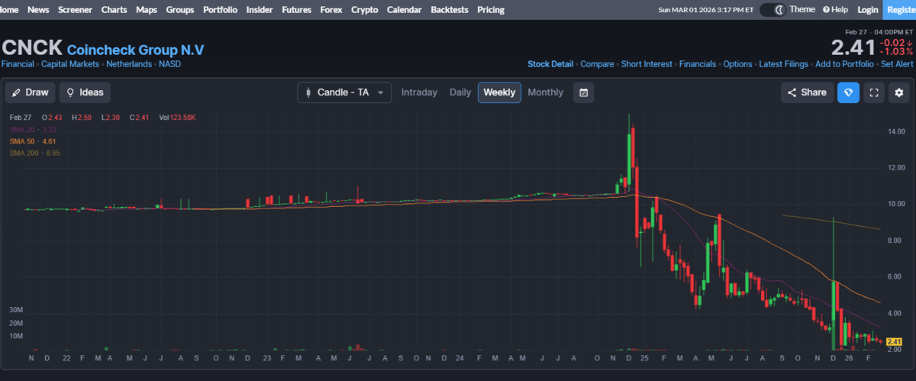Click the yellow 2.41 current price tag
Image resolution: width=916 pixels, height=381 pixels.
click(895, 341)
